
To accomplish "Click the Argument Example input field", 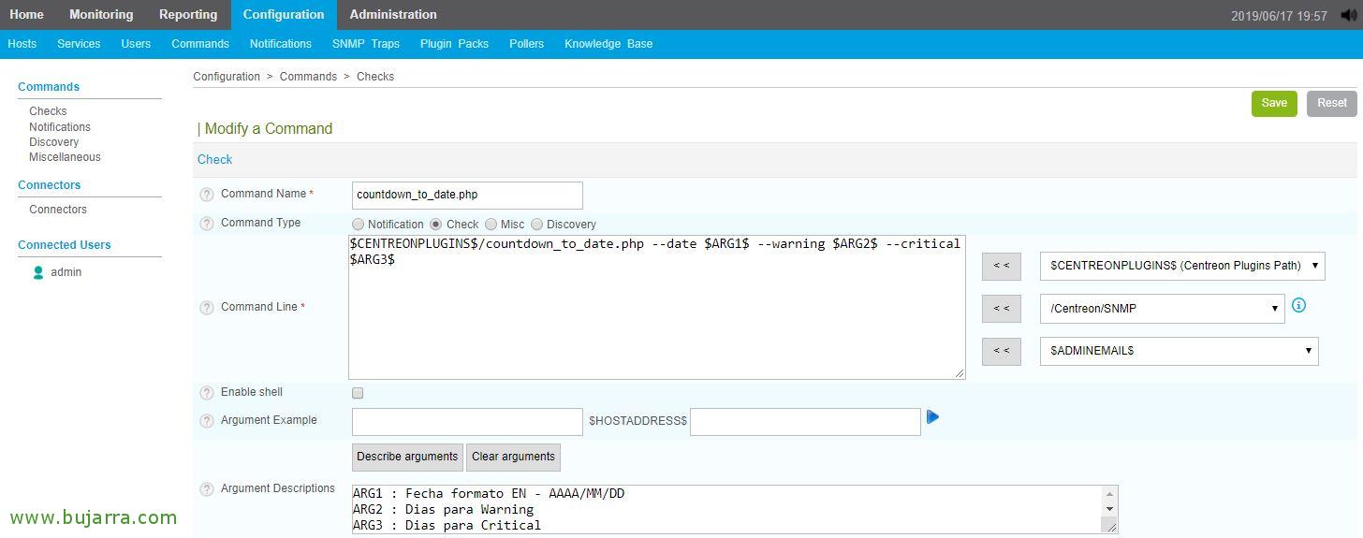I will [x=467, y=422].
